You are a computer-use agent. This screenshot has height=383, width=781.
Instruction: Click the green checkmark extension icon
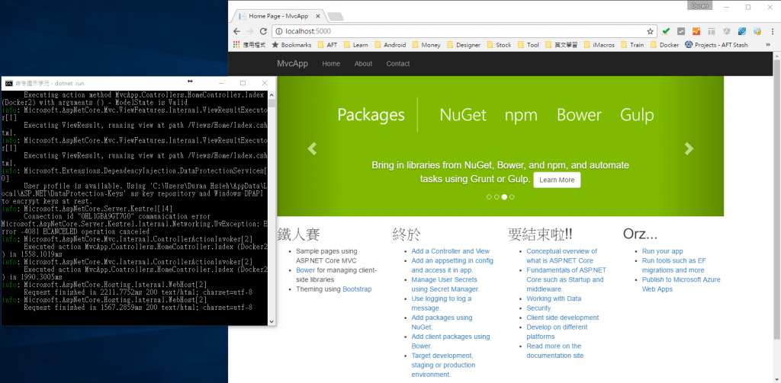tap(666, 31)
